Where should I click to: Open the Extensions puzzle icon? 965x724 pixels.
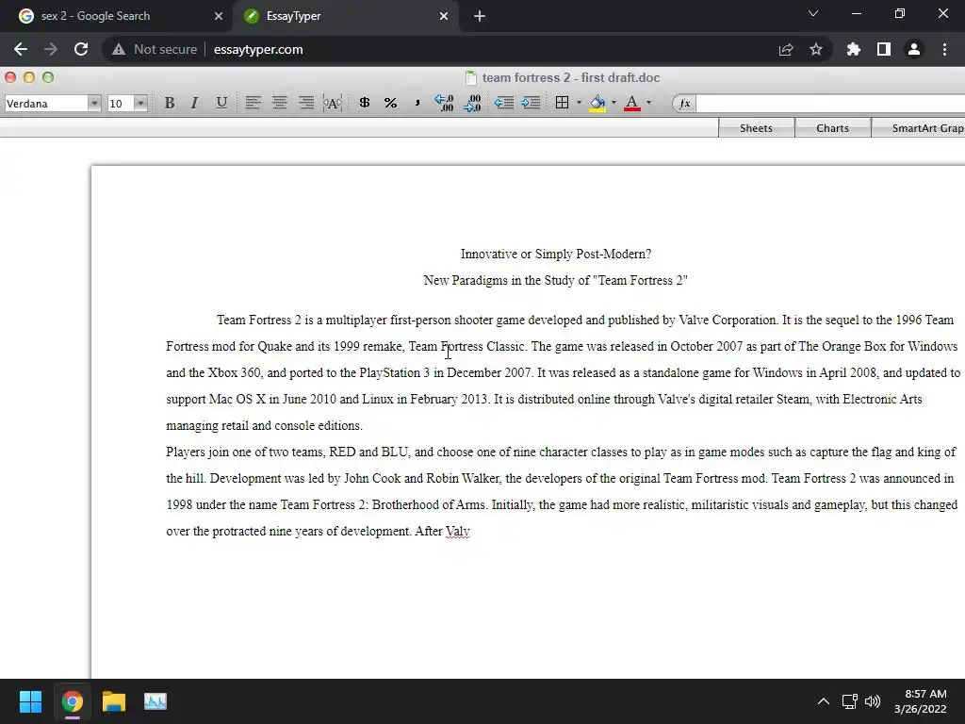point(853,49)
